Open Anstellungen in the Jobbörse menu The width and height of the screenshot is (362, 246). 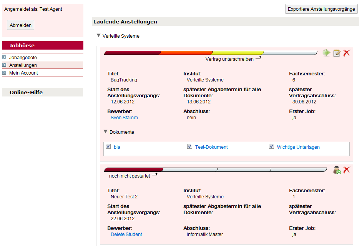point(23,65)
